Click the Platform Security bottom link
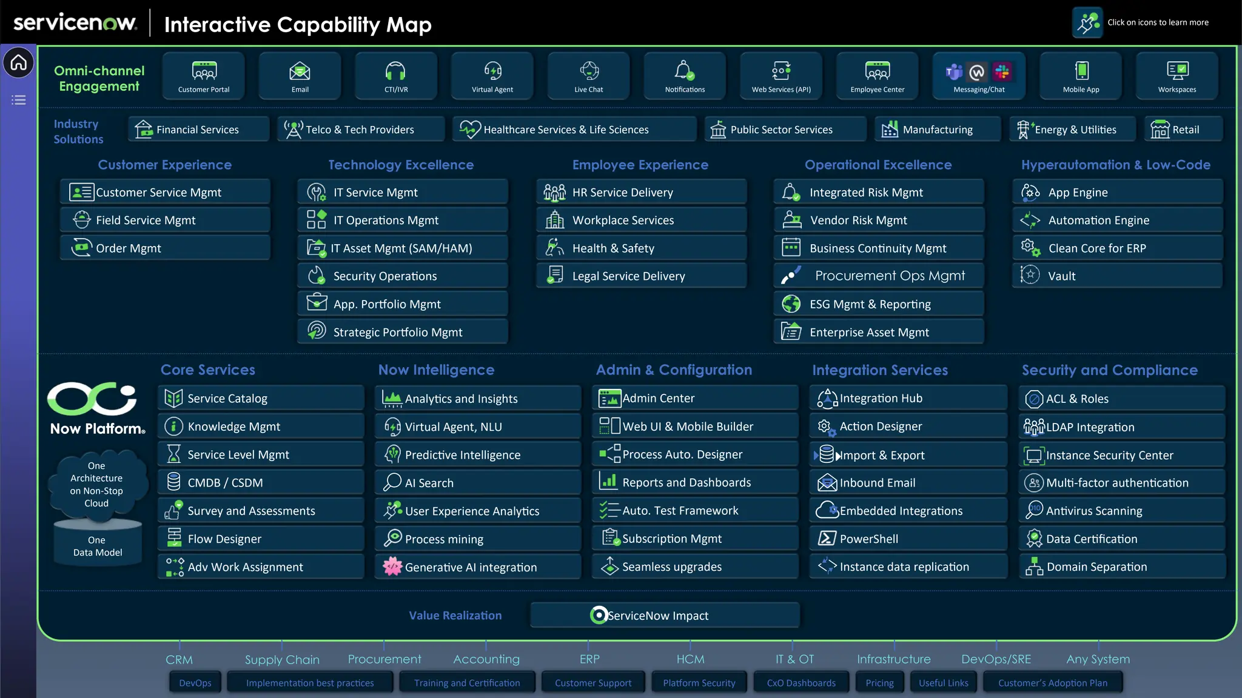Screen dimensions: 1242x698 click(x=699, y=683)
